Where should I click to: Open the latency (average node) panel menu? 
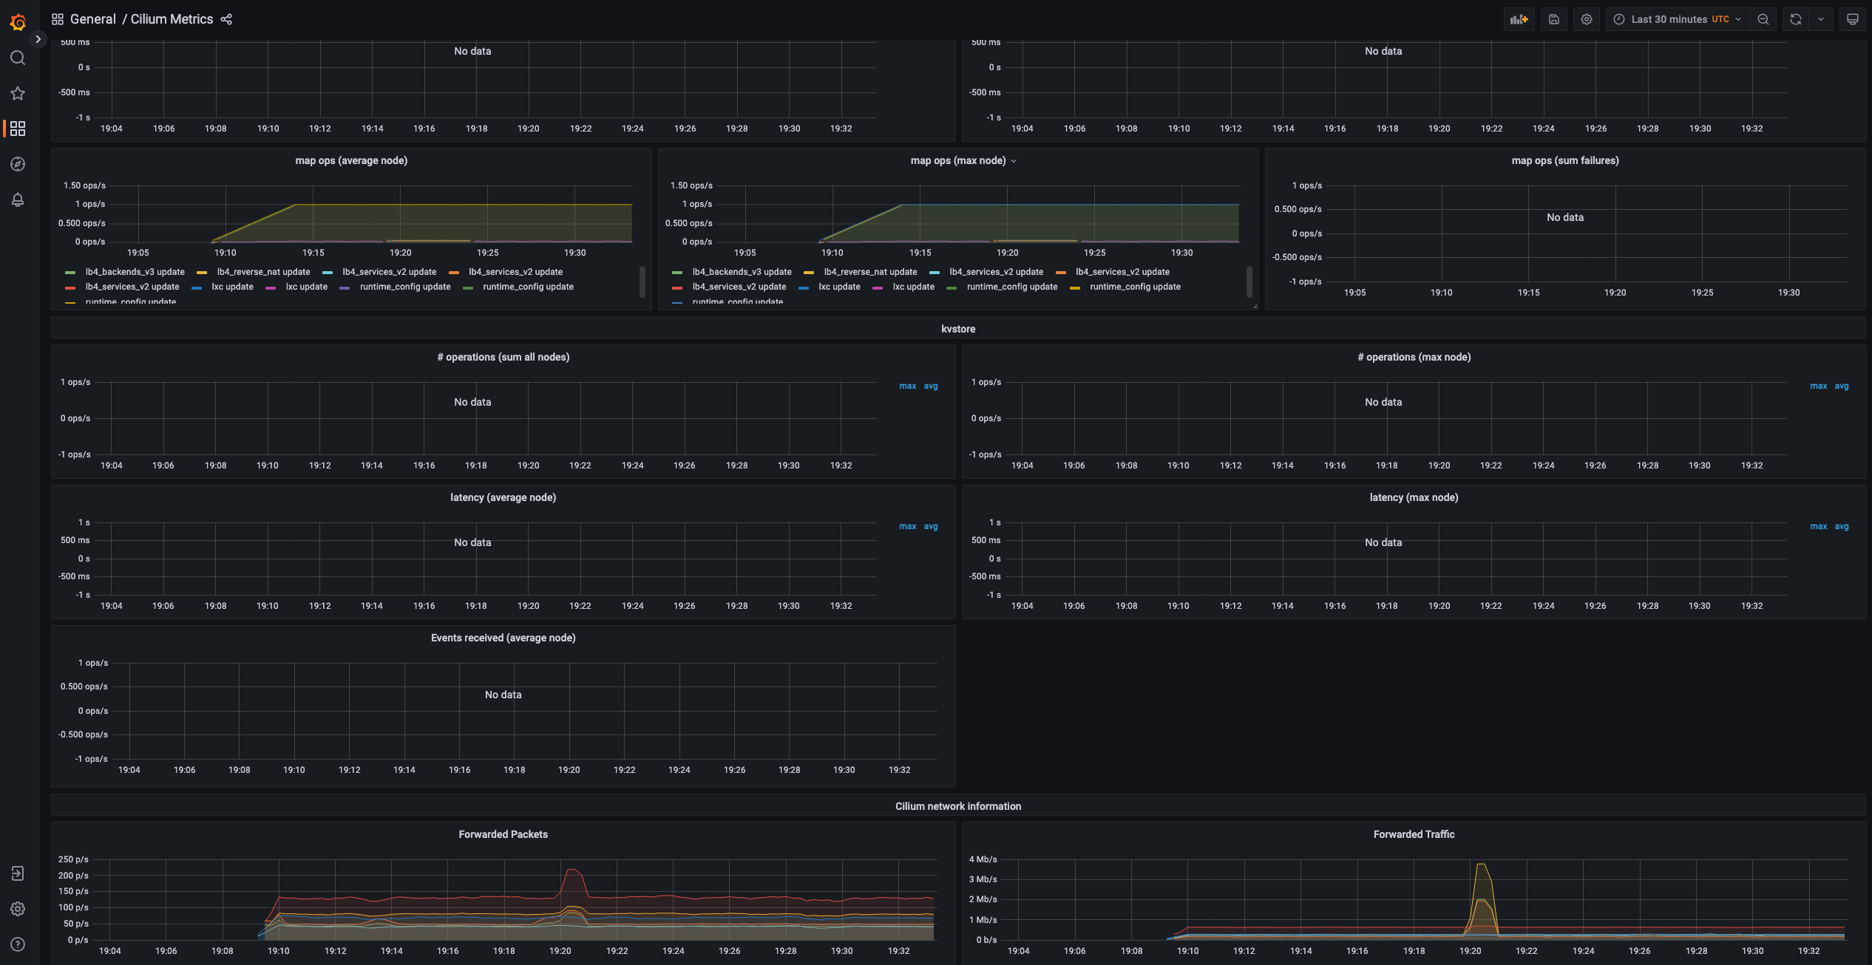(x=503, y=497)
